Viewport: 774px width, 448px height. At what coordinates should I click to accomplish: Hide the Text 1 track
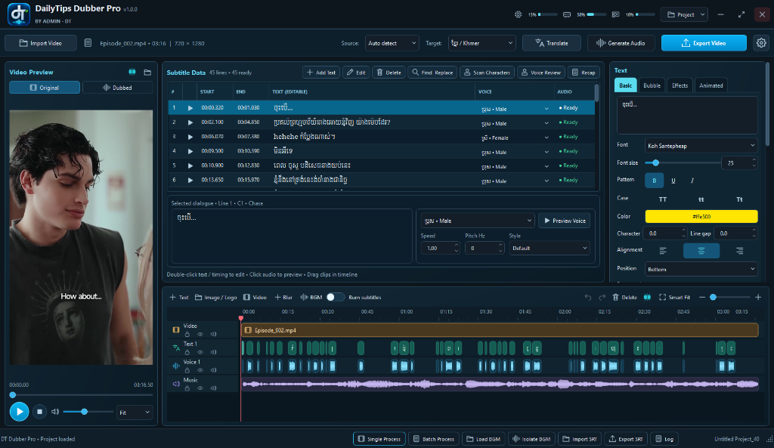200,352
